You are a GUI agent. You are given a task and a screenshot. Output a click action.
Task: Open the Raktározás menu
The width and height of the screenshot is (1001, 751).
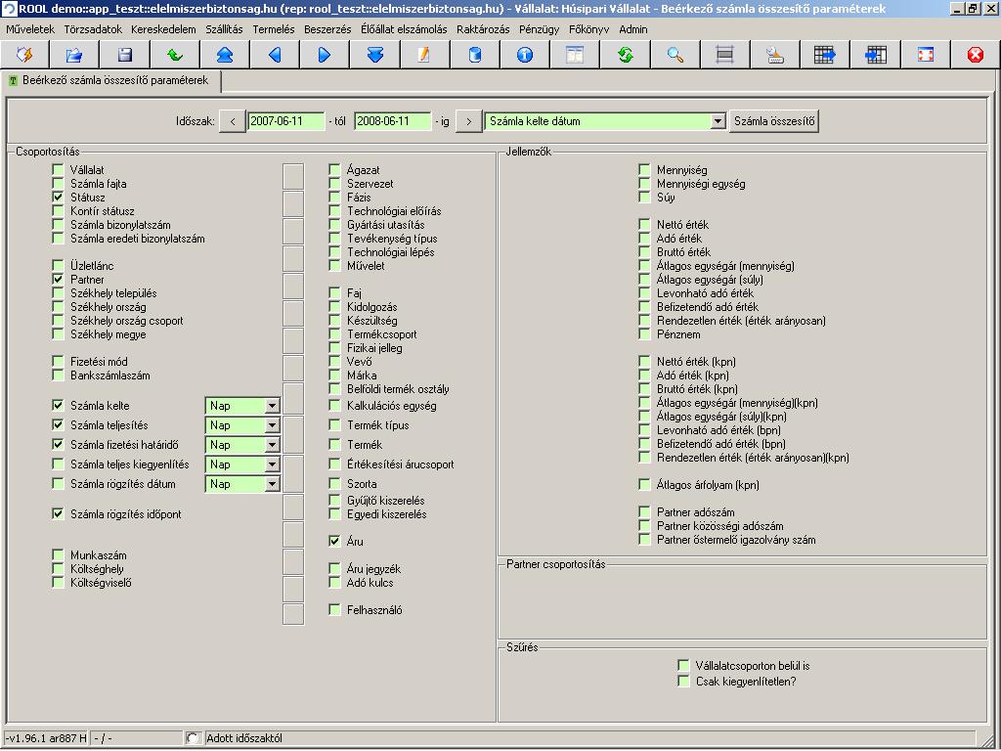(483, 29)
